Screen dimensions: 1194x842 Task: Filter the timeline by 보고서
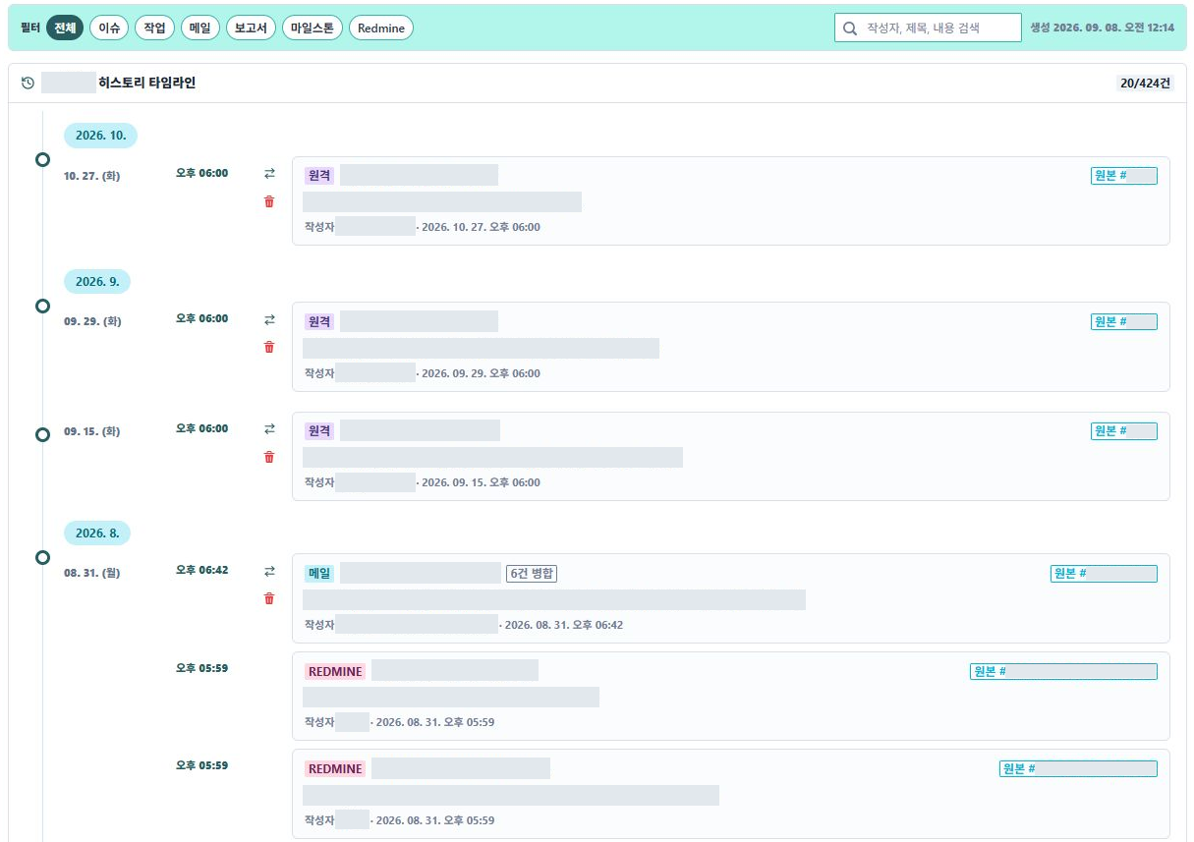(251, 28)
